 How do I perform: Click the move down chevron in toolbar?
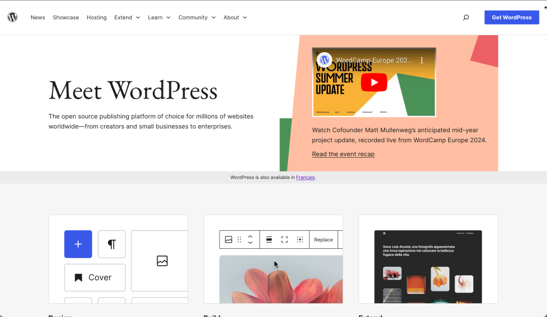pos(250,242)
